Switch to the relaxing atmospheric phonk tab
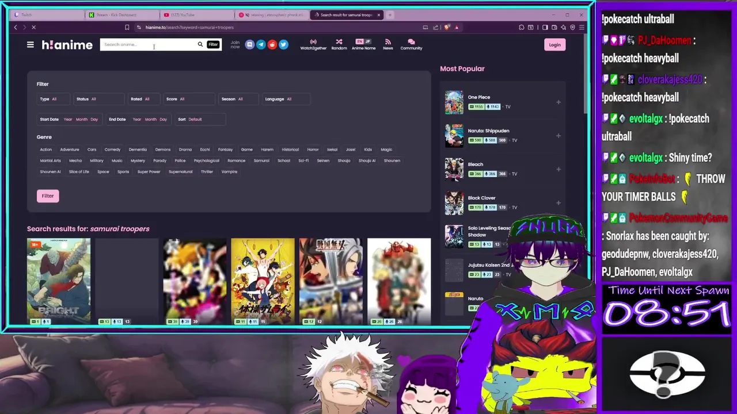Image resolution: width=737 pixels, height=414 pixels. click(x=272, y=14)
